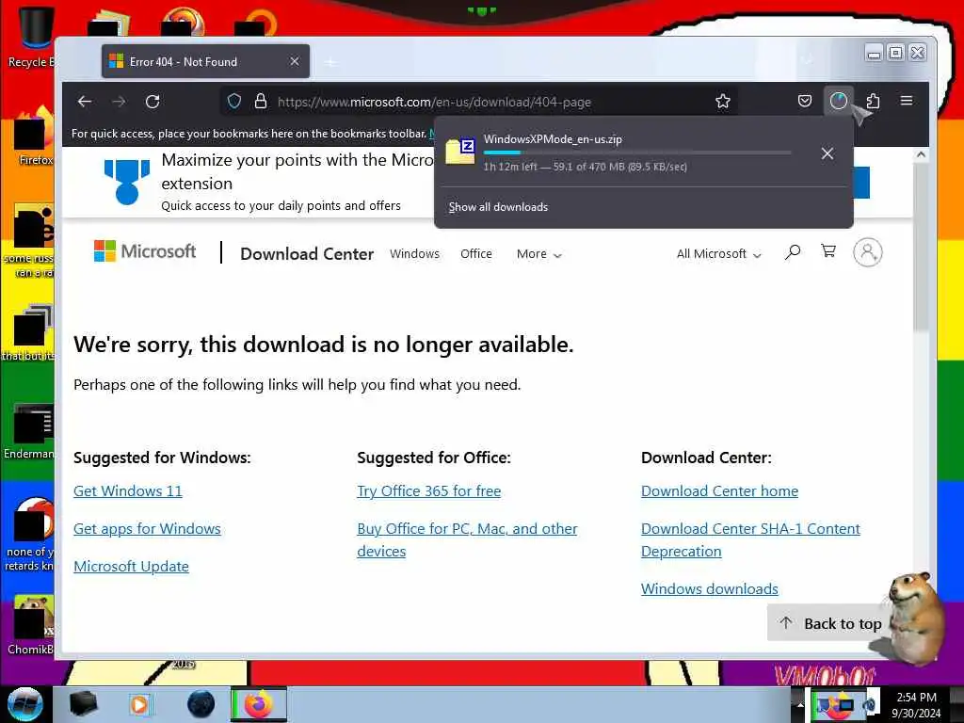
Task: Click the forward navigation arrow
Action: coord(119,102)
